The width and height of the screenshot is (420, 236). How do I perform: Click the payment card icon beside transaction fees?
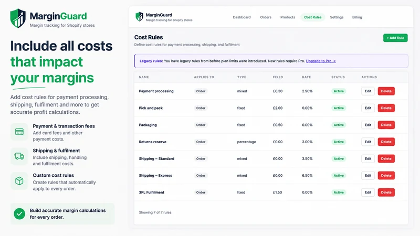tap(19, 132)
